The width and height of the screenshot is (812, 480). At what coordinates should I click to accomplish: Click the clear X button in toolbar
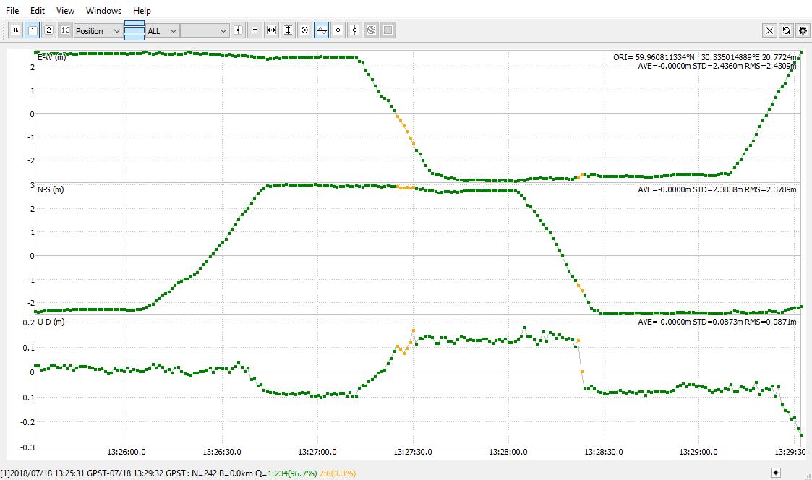coord(769,30)
